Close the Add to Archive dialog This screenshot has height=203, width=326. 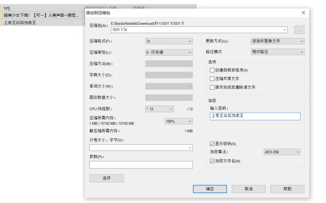303,13
